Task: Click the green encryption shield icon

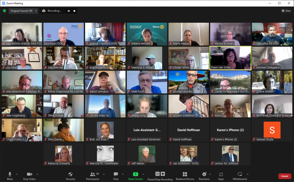Action: coord(4,11)
